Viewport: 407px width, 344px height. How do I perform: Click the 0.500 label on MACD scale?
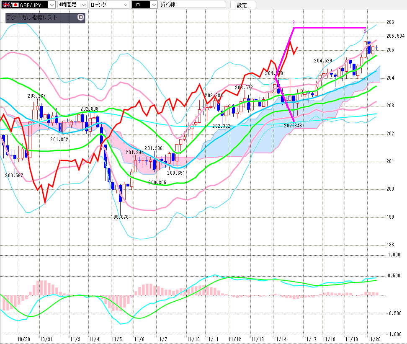coord(394,276)
